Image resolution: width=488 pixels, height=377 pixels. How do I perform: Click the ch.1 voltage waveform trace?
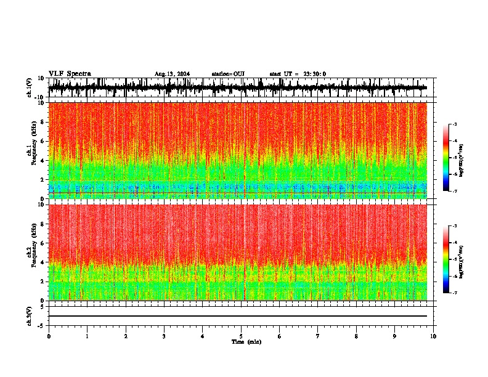237,87
